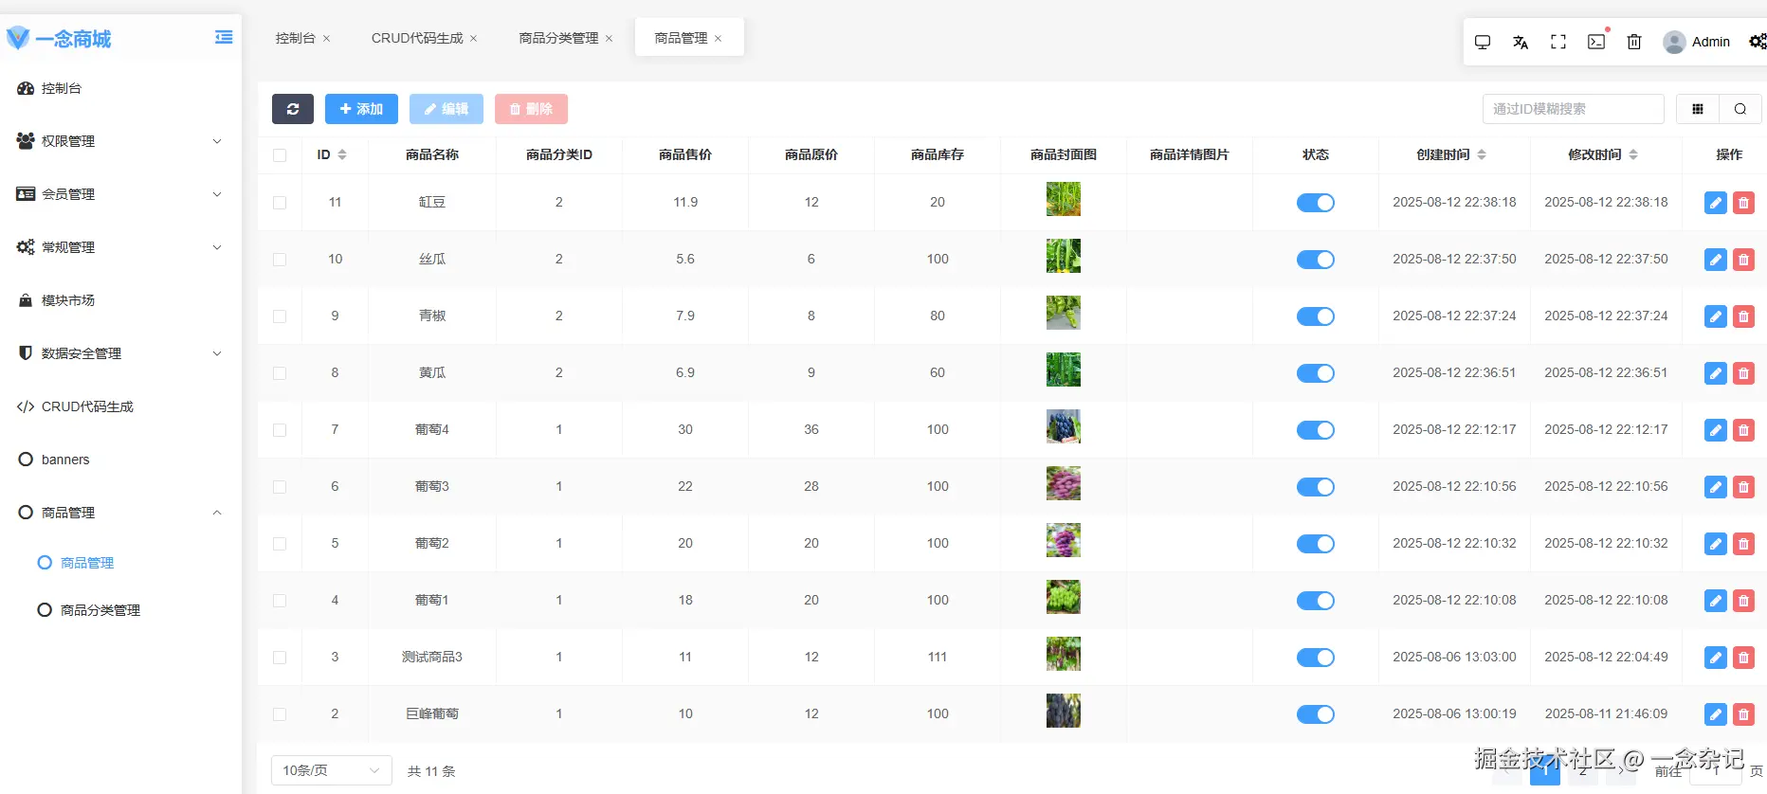Switch language with the translate icon
Screen dimensions: 1767x794
coord(1521,42)
